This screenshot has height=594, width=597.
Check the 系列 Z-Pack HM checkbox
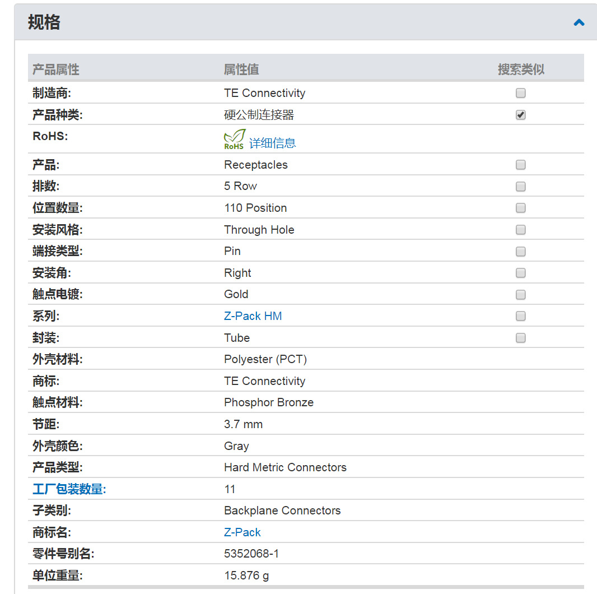(x=520, y=316)
